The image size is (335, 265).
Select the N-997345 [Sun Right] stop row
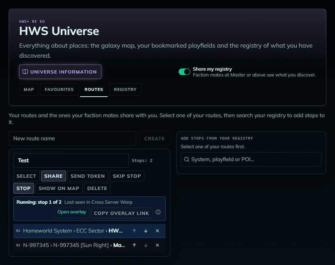[x=90, y=245]
